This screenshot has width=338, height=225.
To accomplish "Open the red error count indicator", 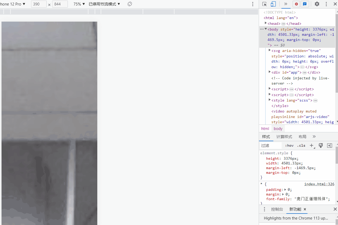I will pos(296,4).
